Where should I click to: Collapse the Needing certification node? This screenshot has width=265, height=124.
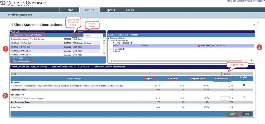pos(111,43)
